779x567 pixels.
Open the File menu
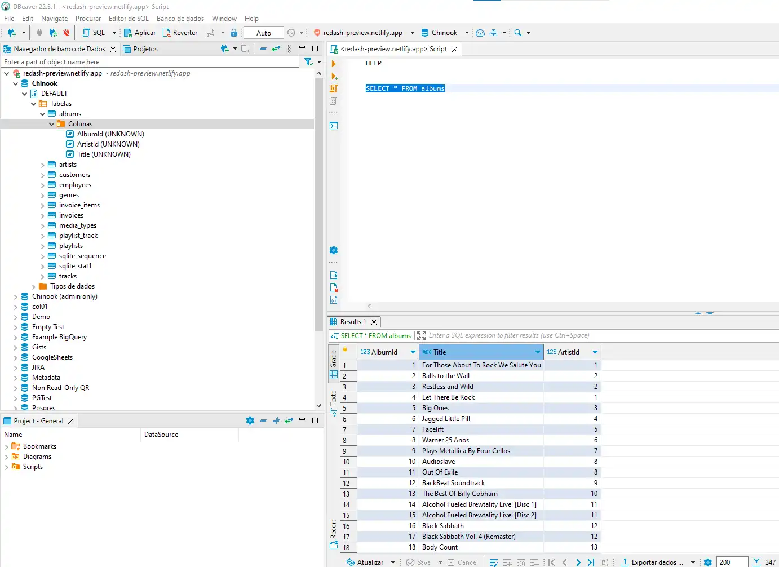coord(9,19)
